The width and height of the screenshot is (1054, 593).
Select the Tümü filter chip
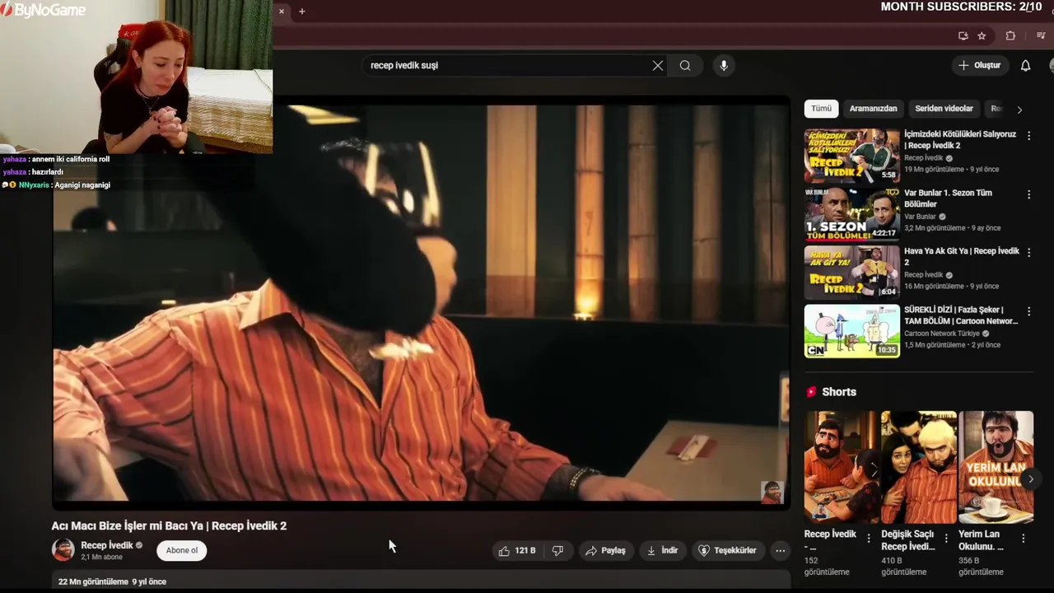821,109
